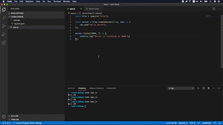Open Spotlight search in menu bar
The height and width of the screenshot is (125, 223).
tap(210, 1)
